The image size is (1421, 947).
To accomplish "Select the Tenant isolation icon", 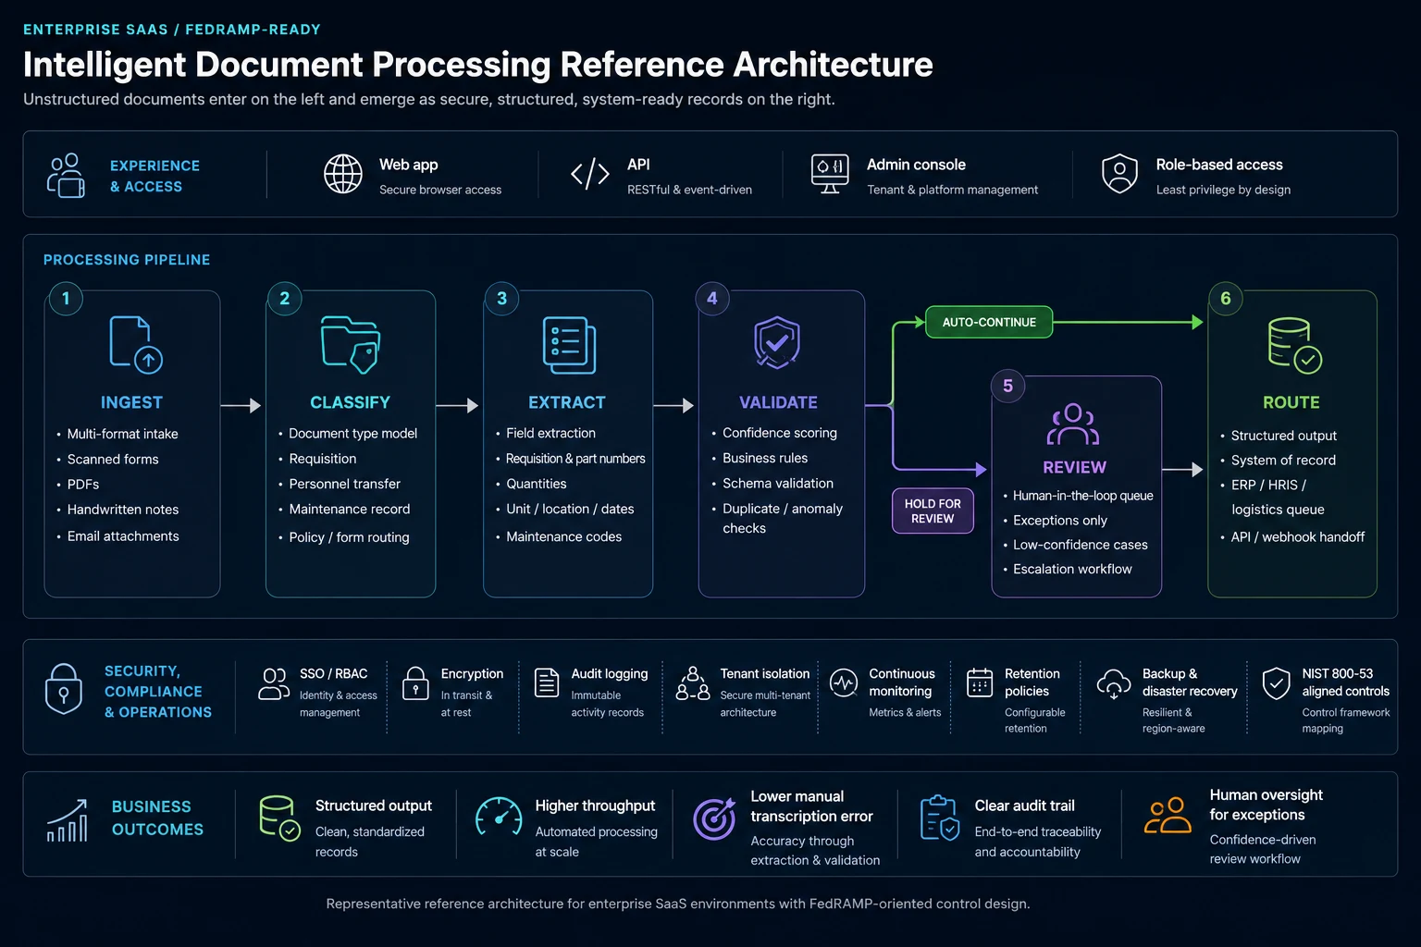I will (x=693, y=683).
